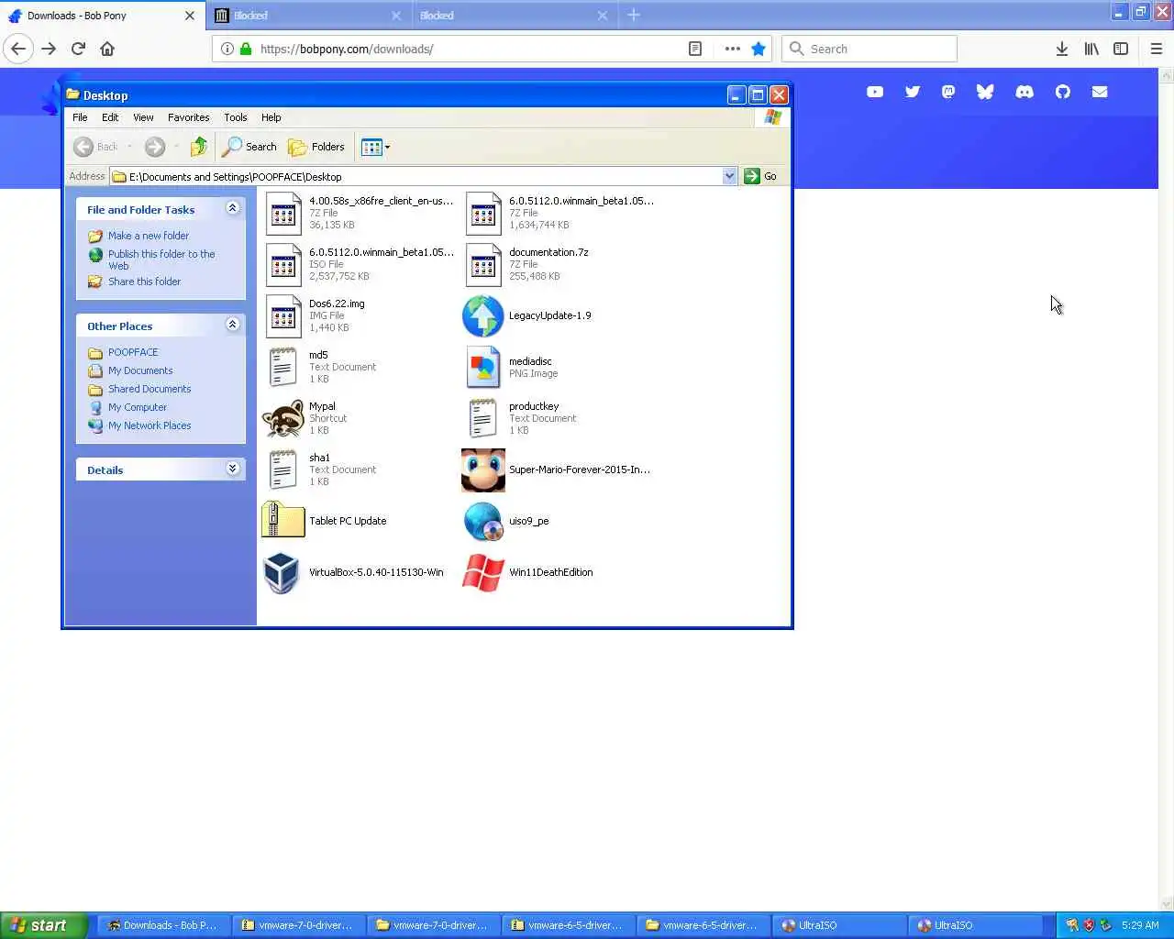This screenshot has width=1174, height=939.
Task: Open My Documents in Other Places
Action: (140, 370)
